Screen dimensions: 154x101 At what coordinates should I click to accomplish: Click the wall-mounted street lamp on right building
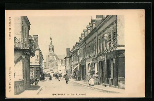(106, 38)
